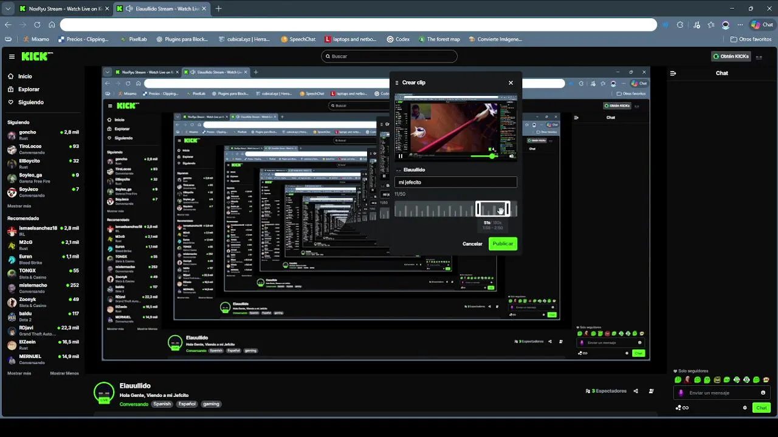Open the Codex bookmark
The image size is (778, 437).
398,39
